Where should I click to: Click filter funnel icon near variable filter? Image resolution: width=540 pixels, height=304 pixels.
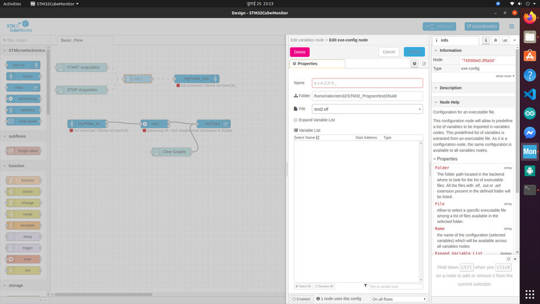click(365, 286)
